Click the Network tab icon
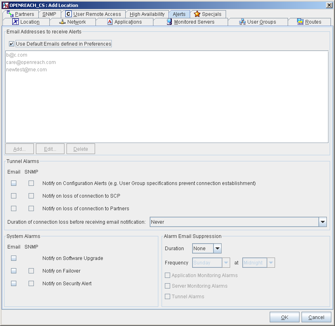335x326 pixels. 62,22
